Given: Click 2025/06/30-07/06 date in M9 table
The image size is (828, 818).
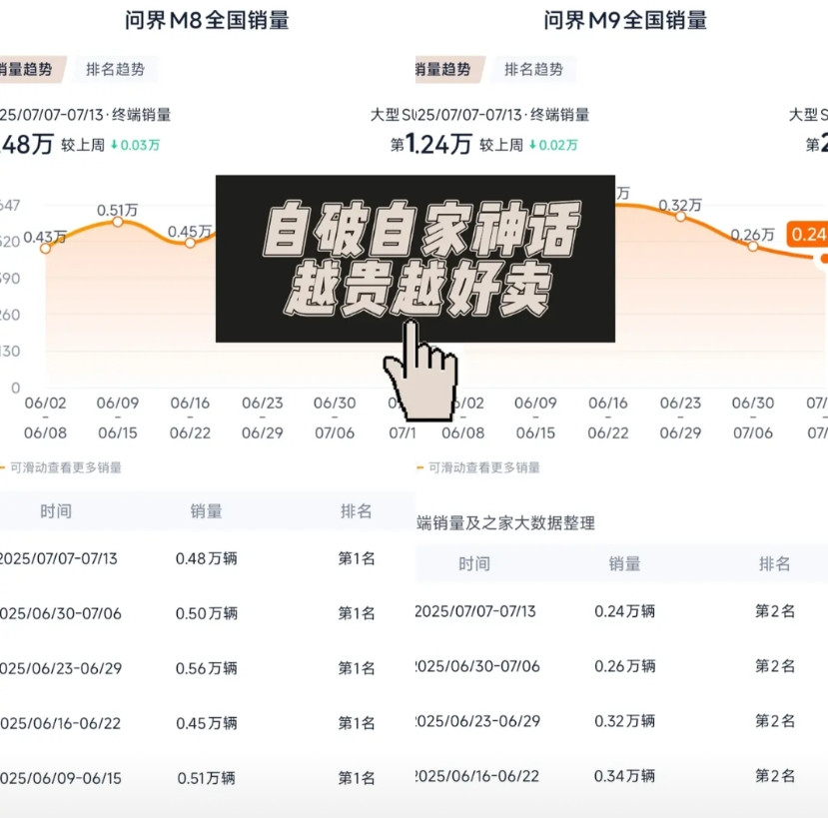Looking at the screenshot, I should pos(477,666).
